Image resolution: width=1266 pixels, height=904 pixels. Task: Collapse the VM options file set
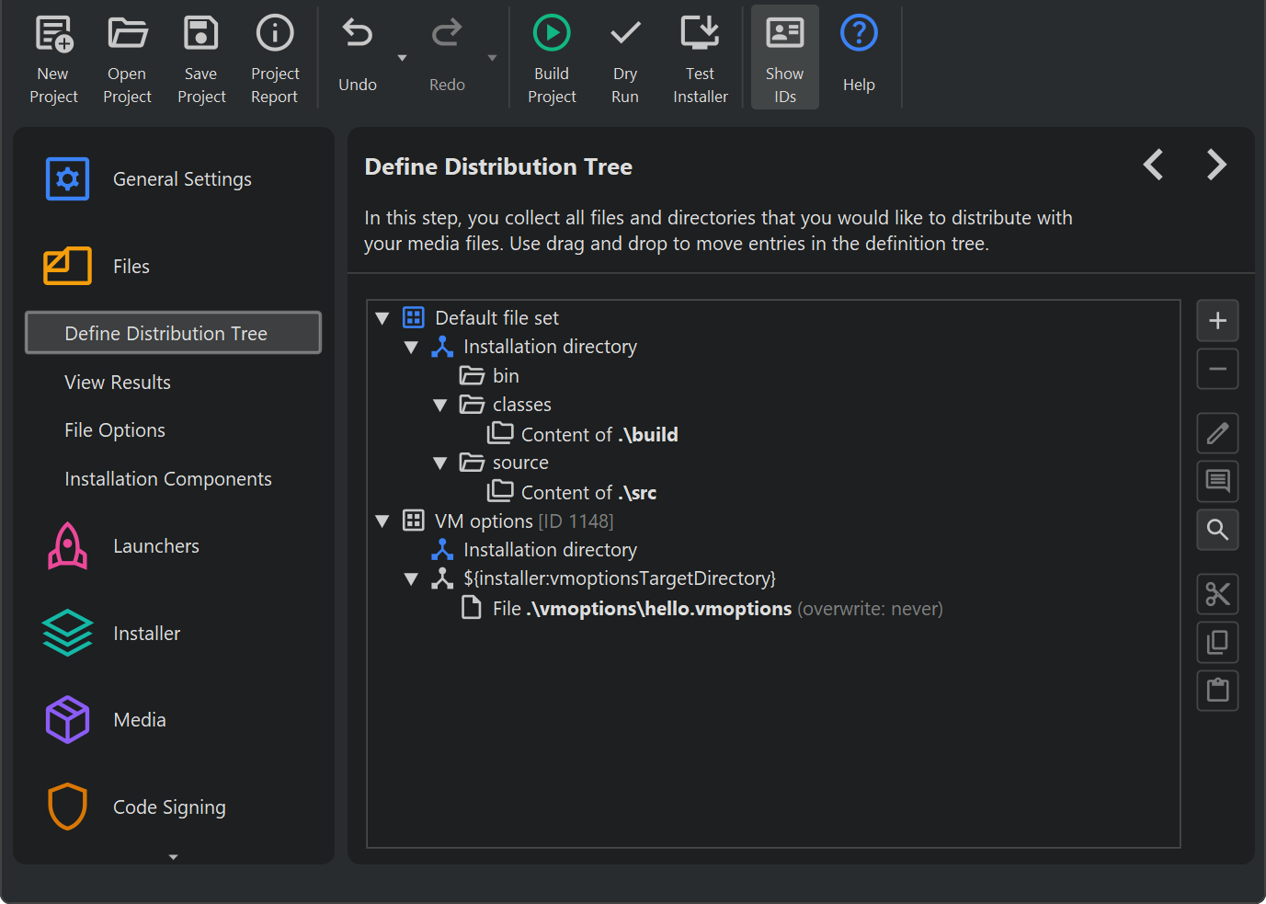382,521
